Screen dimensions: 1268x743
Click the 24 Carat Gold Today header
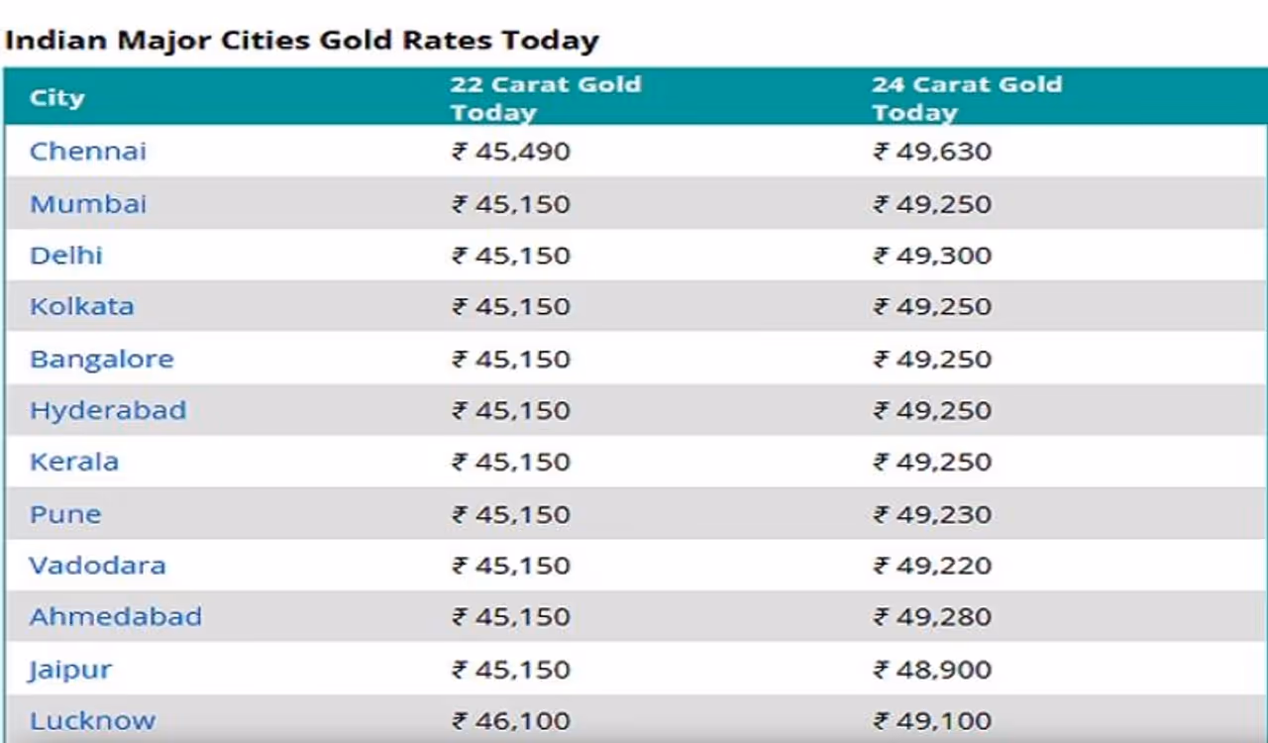tap(967, 98)
